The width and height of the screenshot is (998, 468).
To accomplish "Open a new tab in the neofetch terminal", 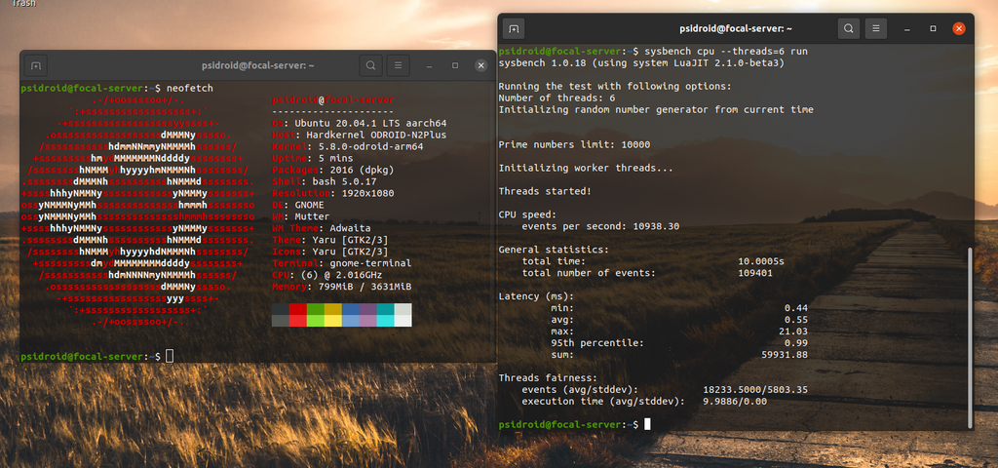I will (x=35, y=66).
